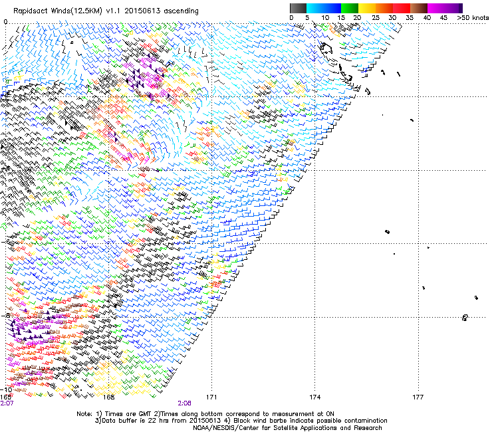Viewport: 492px width, 432px height.
Task: Select the orange 25-30 knots legend segment
Action: click(x=384, y=8)
